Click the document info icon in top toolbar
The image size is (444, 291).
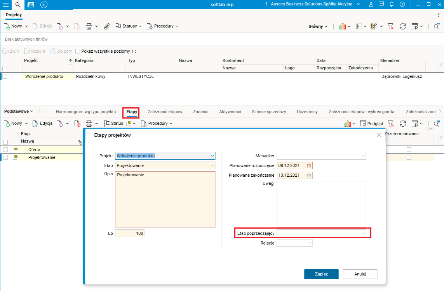coord(59,26)
